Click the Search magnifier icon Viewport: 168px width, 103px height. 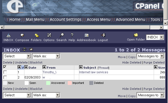tap(62, 35)
